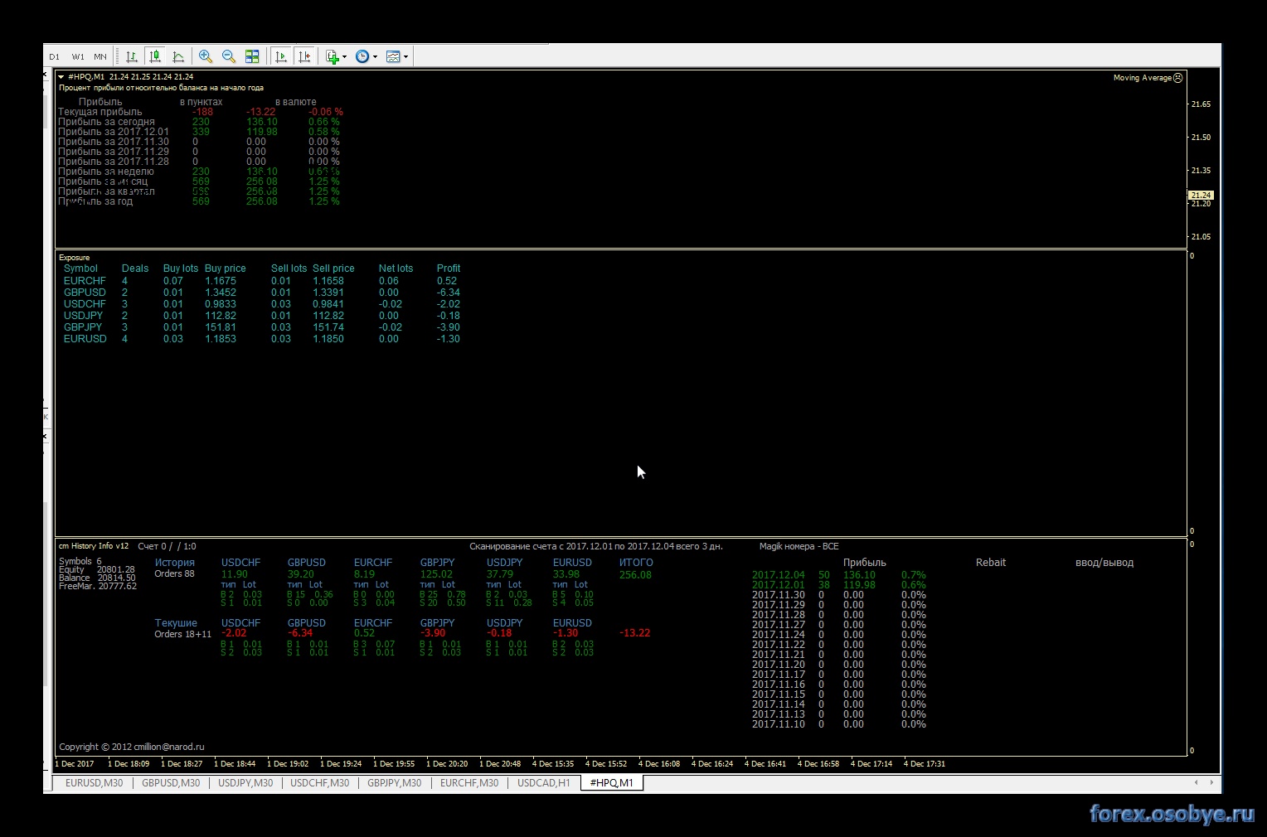Open the USDCHF,M30 chart tab
The height and width of the screenshot is (837, 1267).
320,783
